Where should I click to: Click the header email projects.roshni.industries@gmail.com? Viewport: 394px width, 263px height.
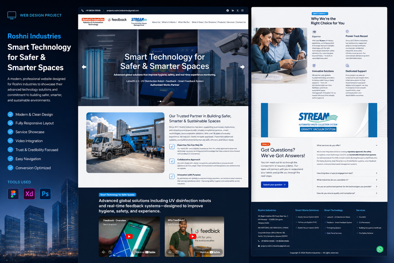coord(123,11)
